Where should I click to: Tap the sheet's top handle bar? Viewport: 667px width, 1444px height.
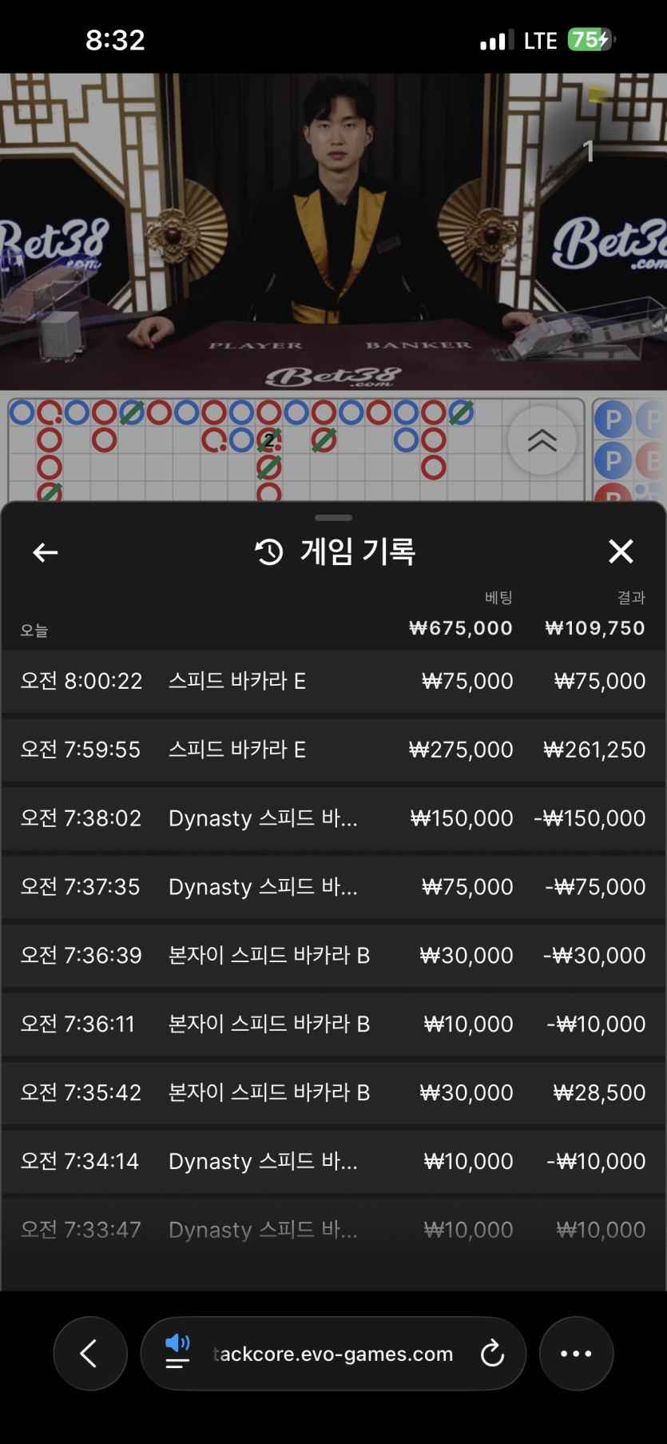point(333,518)
